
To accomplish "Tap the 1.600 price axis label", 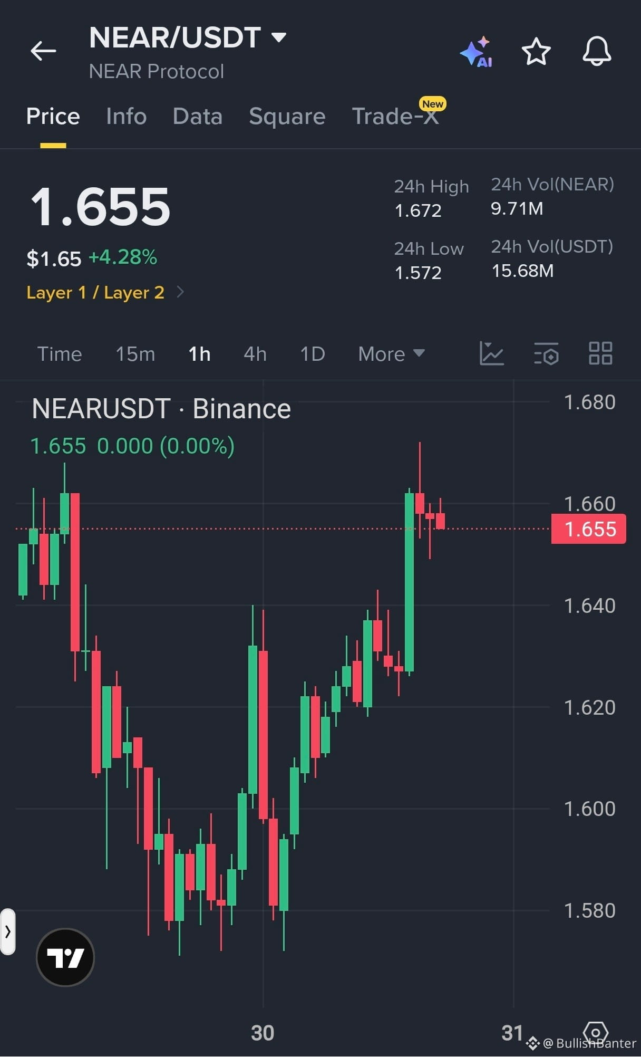I will 590,809.
